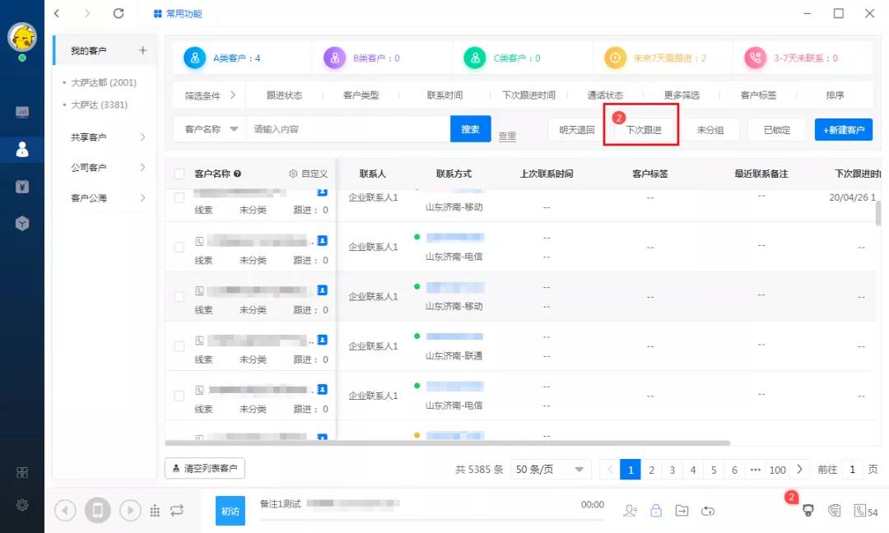Image resolution: width=889 pixels, height=533 pixels.
Task: Open the settings gear in sidebar
Action: coord(22,505)
